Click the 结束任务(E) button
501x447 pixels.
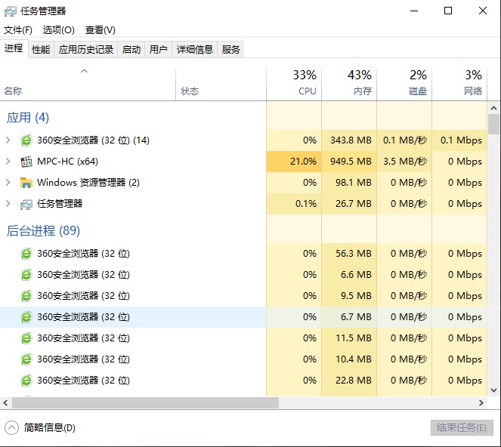pyautogui.click(x=461, y=427)
